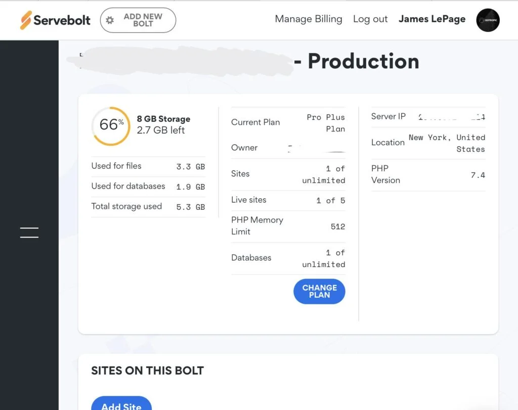This screenshot has width=518, height=410.
Task: Click the gear icon in Add New Bolt
Action: click(x=110, y=20)
